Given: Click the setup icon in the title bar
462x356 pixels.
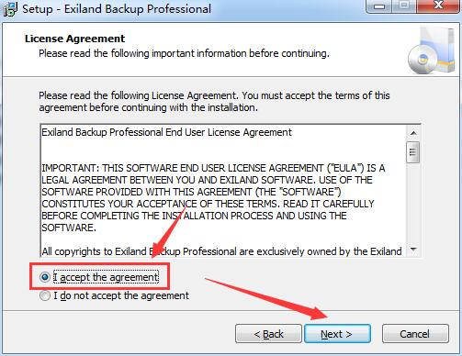Looking at the screenshot, I should (9, 9).
